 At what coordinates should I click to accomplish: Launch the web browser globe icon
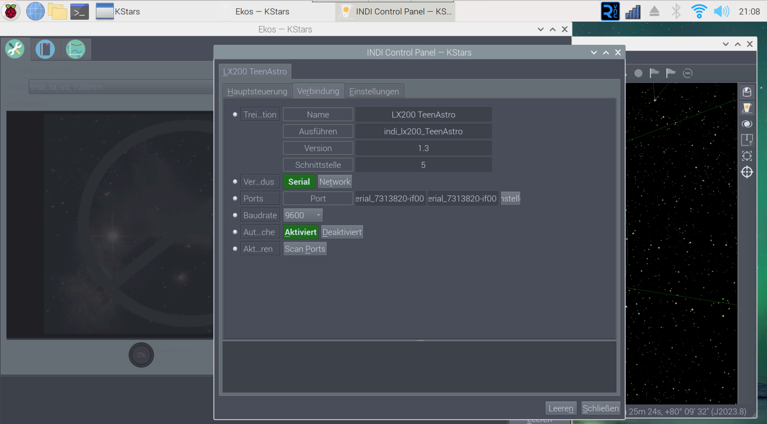pos(35,11)
